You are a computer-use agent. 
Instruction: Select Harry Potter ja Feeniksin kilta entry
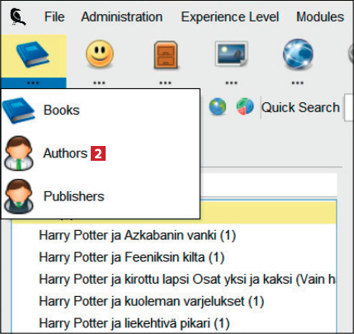[x=174, y=257]
